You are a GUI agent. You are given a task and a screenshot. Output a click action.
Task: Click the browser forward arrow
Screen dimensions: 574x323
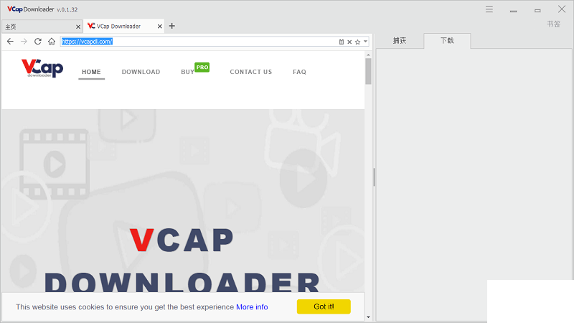(x=24, y=42)
